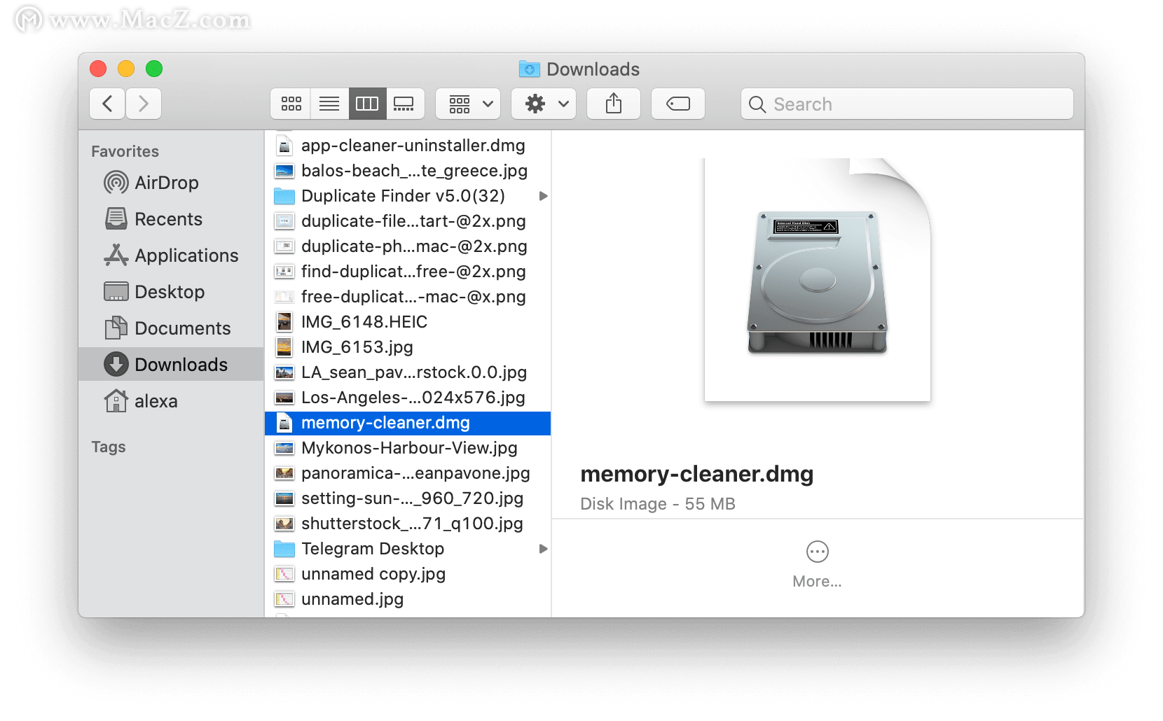Image resolution: width=1163 pixels, height=721 pixels.
Task: Zoom the window with green button
Action: pyautogui.click(x=154, y=69)
